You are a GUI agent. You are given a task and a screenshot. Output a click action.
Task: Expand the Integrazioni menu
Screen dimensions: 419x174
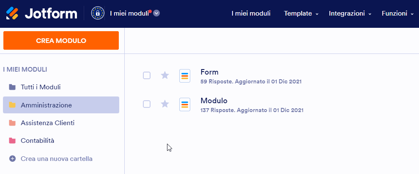click(350, 13)
